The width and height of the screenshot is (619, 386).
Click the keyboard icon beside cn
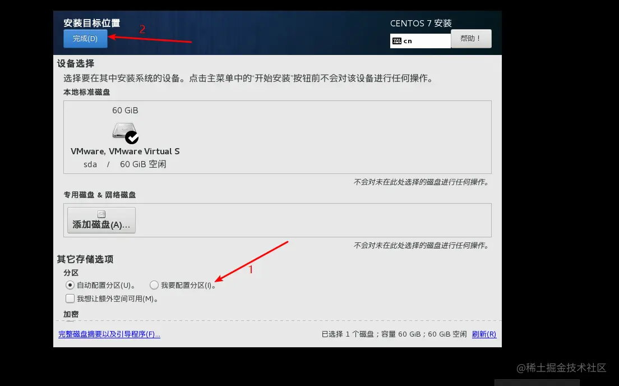(x=397, y=41)
